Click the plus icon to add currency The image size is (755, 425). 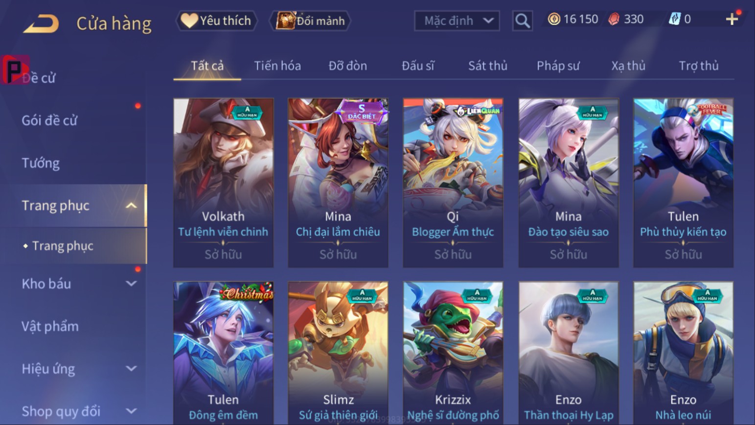732,19
